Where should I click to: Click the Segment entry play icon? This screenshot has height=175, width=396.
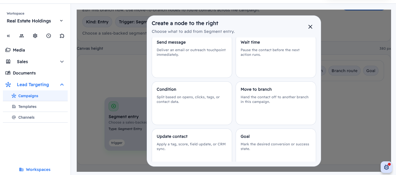click(114, 106)
